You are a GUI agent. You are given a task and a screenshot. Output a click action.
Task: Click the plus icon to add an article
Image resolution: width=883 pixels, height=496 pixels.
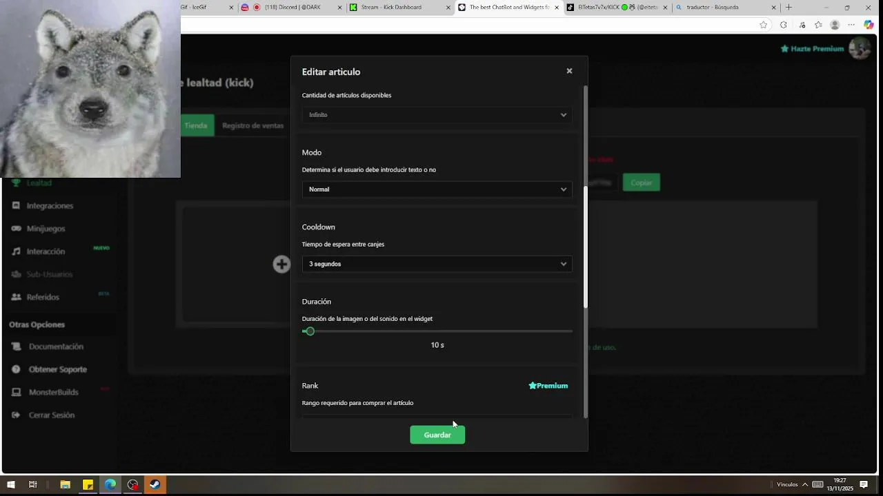[281, 264]
